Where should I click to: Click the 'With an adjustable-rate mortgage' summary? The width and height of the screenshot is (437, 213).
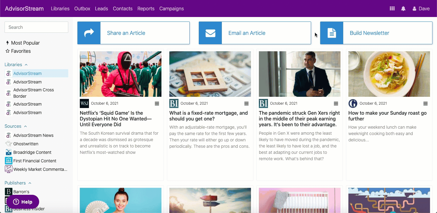(209, 137)
